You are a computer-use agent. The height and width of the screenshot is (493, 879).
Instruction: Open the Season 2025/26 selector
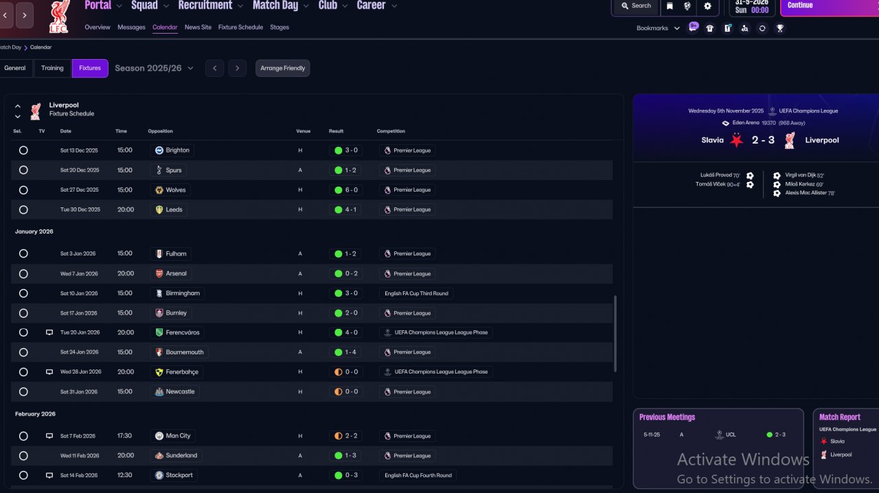154,68
